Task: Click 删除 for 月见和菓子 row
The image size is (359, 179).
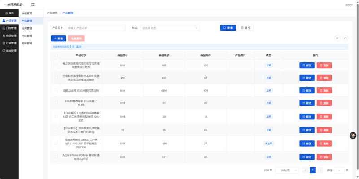Action: click(324, 103)
